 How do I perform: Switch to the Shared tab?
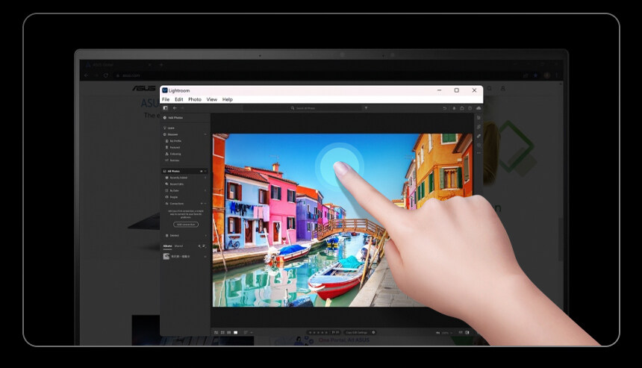pyautogui.click(x=178, y=246)
